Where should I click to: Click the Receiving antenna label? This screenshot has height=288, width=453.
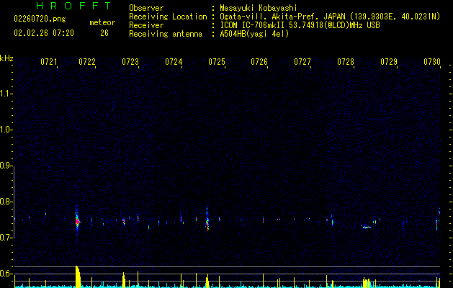pos(166,34)
